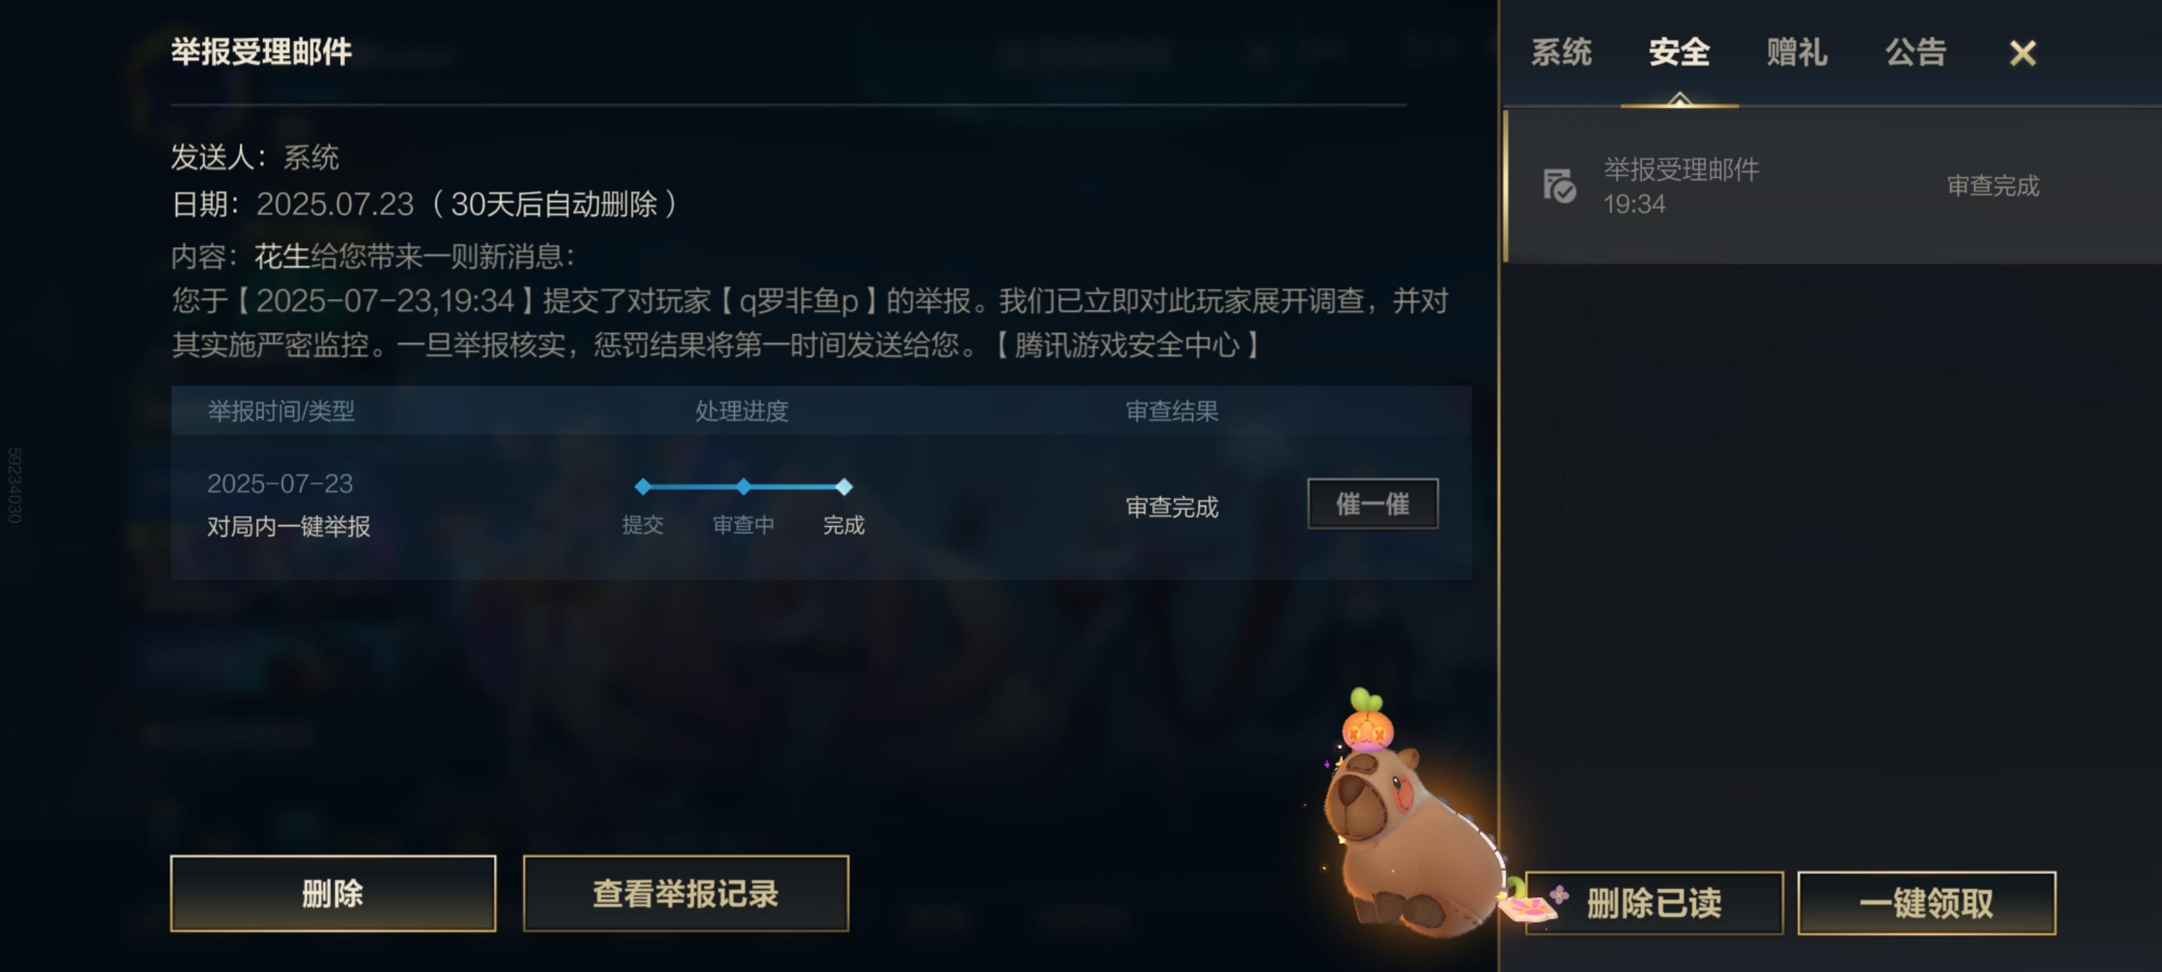
Task: Click the 一键领取 button
Action: click(1926, 902)
